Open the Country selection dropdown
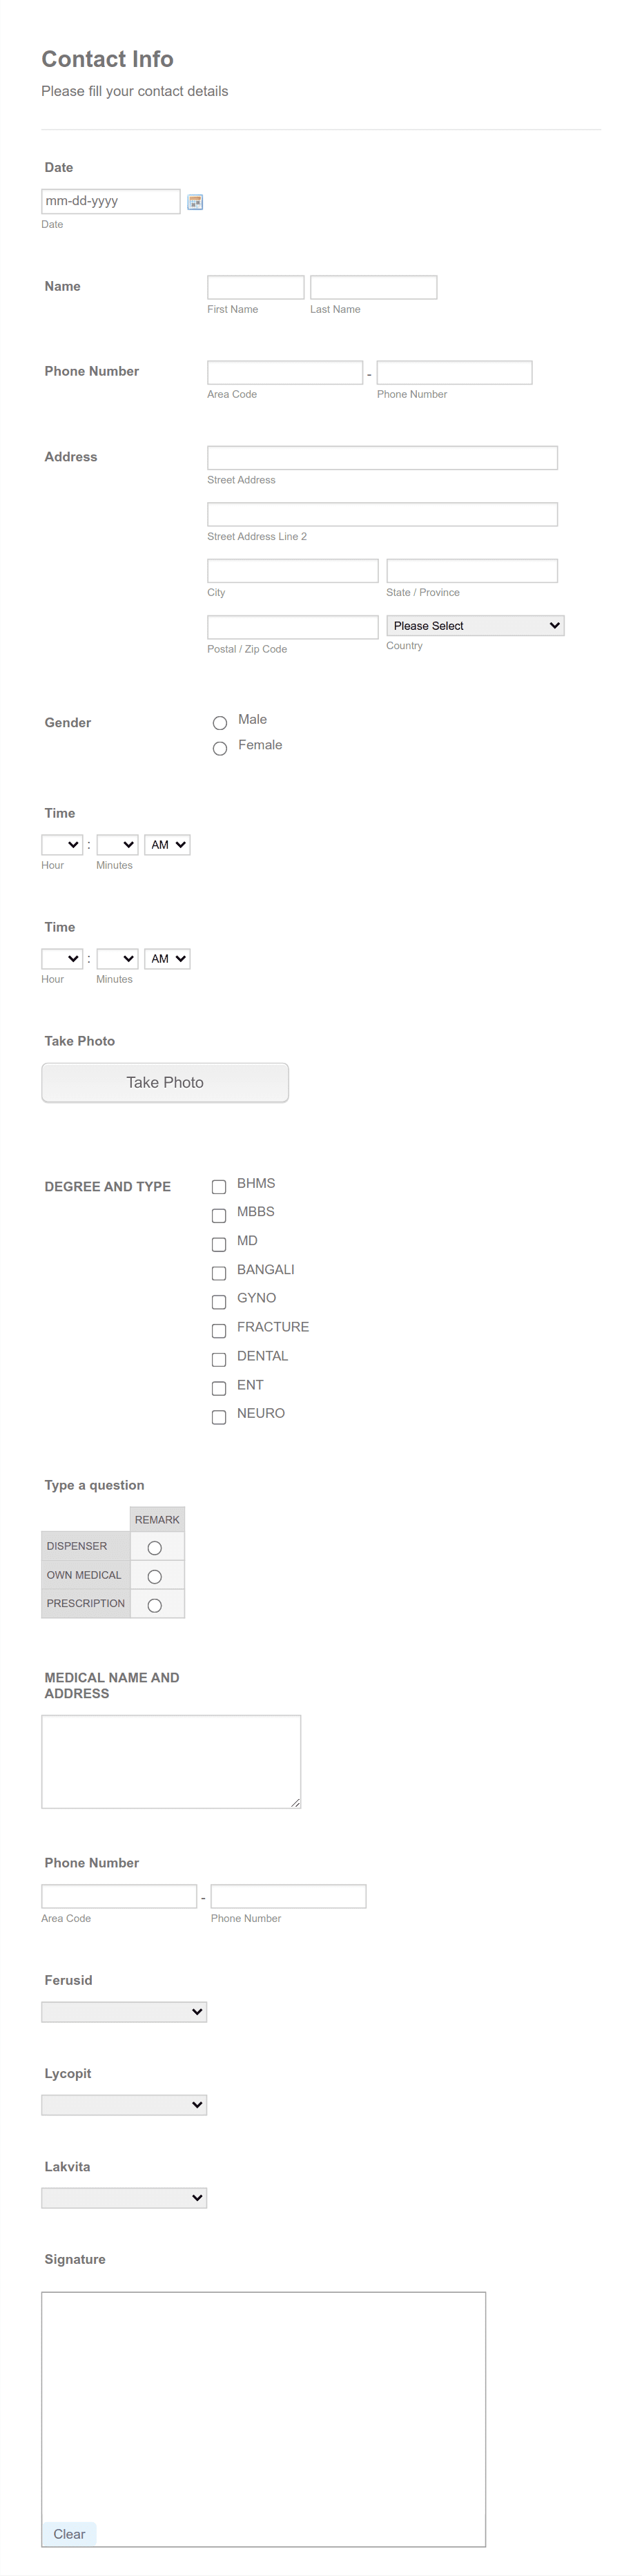This screenshot has height=2576, width=642. [474, 625]
